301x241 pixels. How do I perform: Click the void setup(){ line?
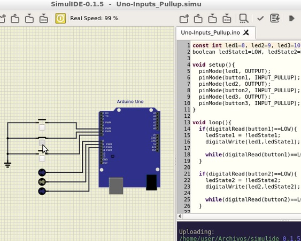coord(214,65)
